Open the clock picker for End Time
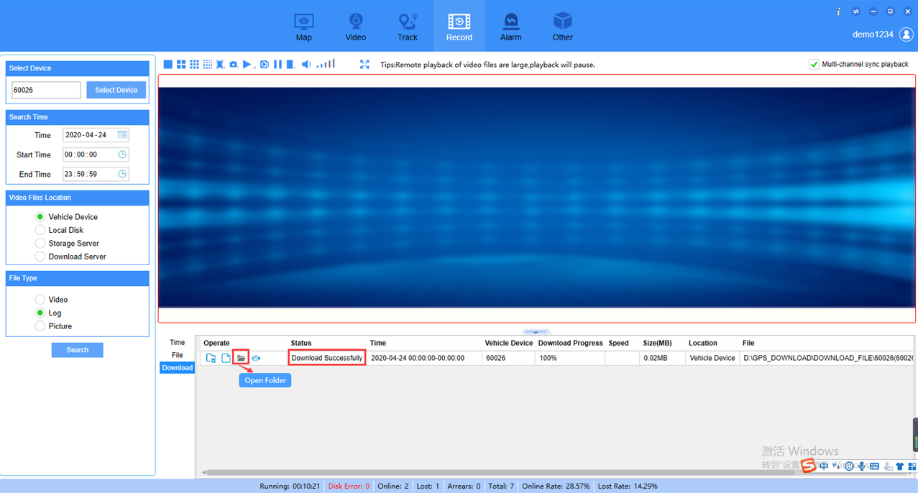 [x=122, y=174]
